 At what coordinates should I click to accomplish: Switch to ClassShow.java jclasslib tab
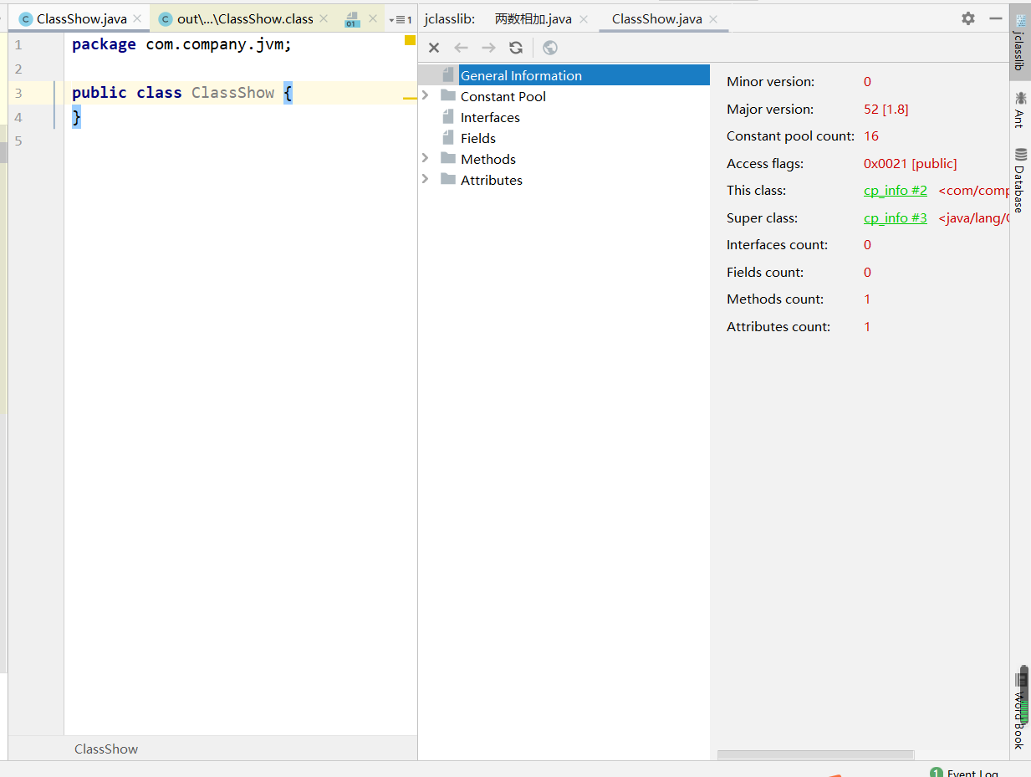click(657, 18)
